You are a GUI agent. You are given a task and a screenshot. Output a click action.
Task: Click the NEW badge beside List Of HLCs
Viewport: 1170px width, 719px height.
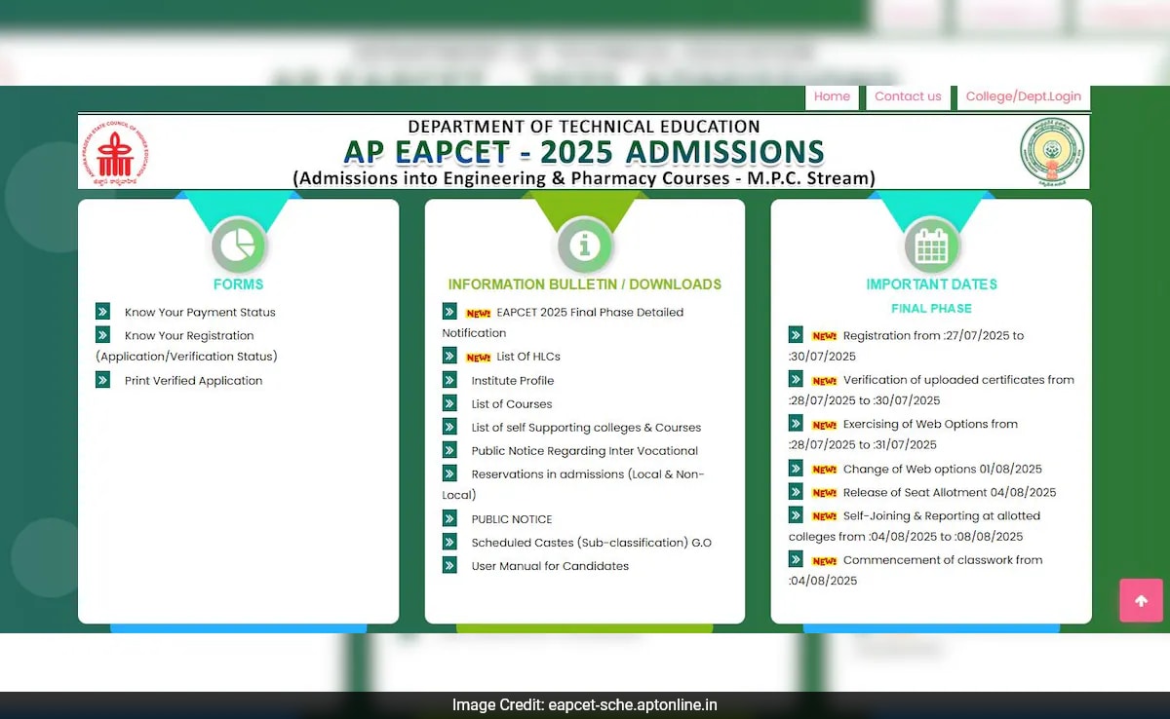(477, 356)
